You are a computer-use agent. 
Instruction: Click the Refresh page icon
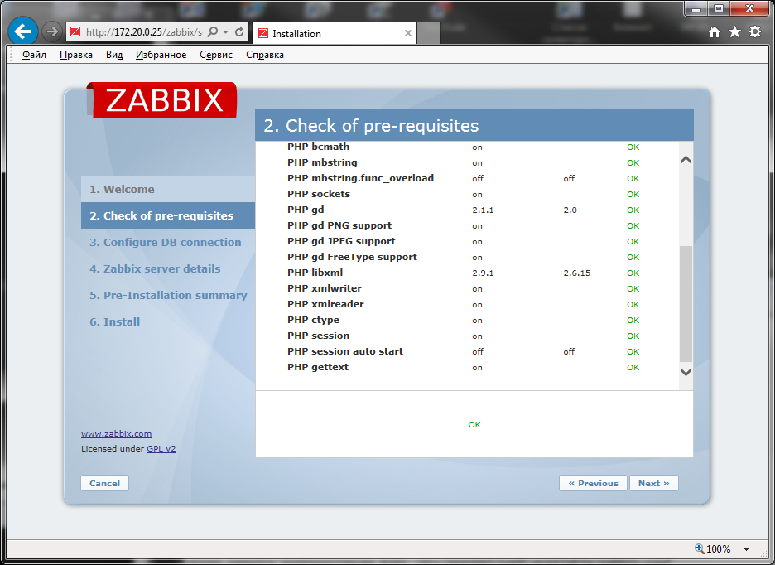tap(239, 32)
